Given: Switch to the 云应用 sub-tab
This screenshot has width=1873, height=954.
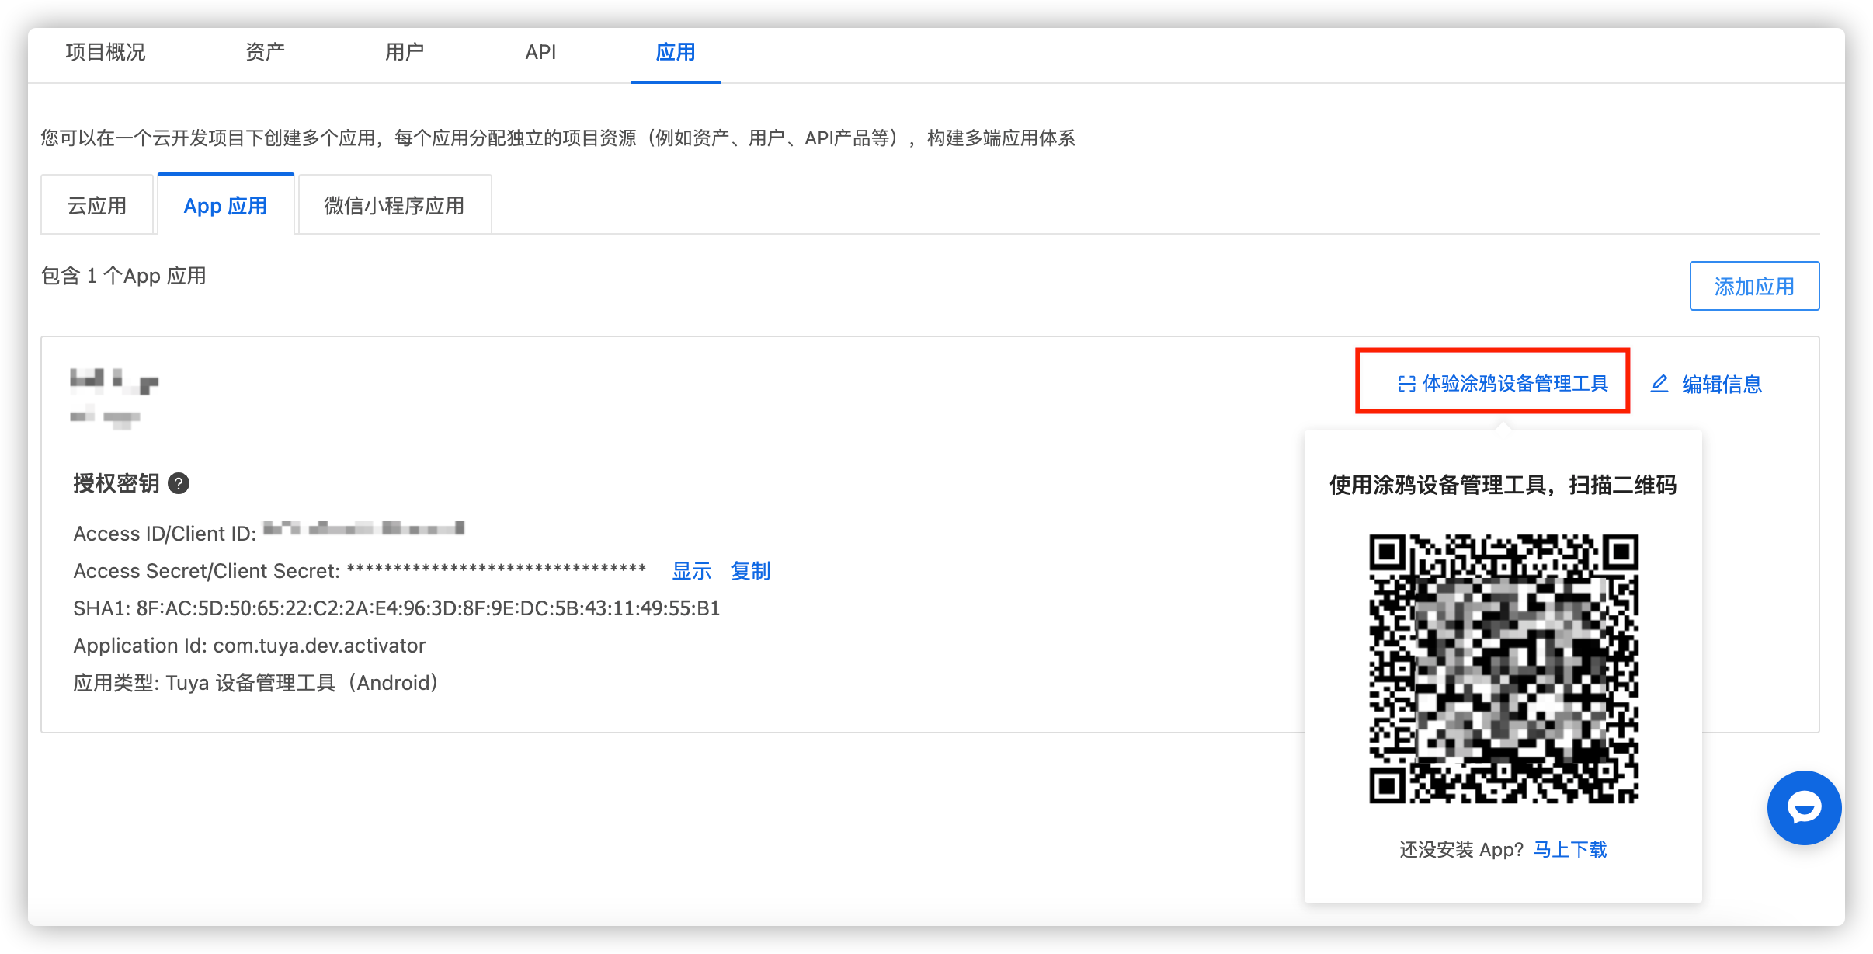Looking at the screenshot, I should point(97,205).
